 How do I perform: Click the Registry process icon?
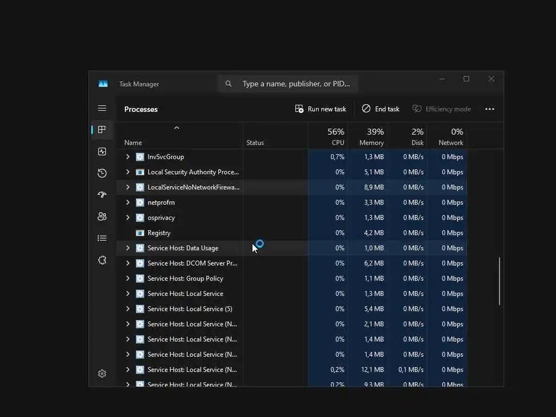[140, 233]
